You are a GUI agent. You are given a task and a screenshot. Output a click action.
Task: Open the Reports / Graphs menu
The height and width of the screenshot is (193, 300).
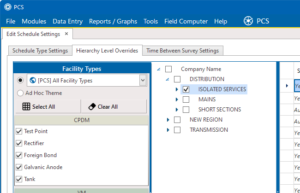113,21
